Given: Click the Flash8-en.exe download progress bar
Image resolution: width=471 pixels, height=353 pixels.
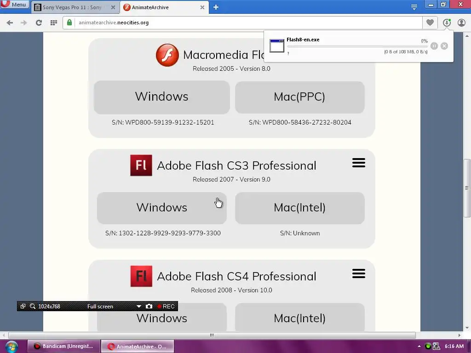Looking at the screenshot, I should [x=357, y=46].
